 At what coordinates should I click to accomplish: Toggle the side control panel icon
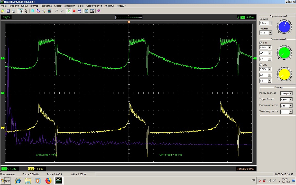point(92,11)
